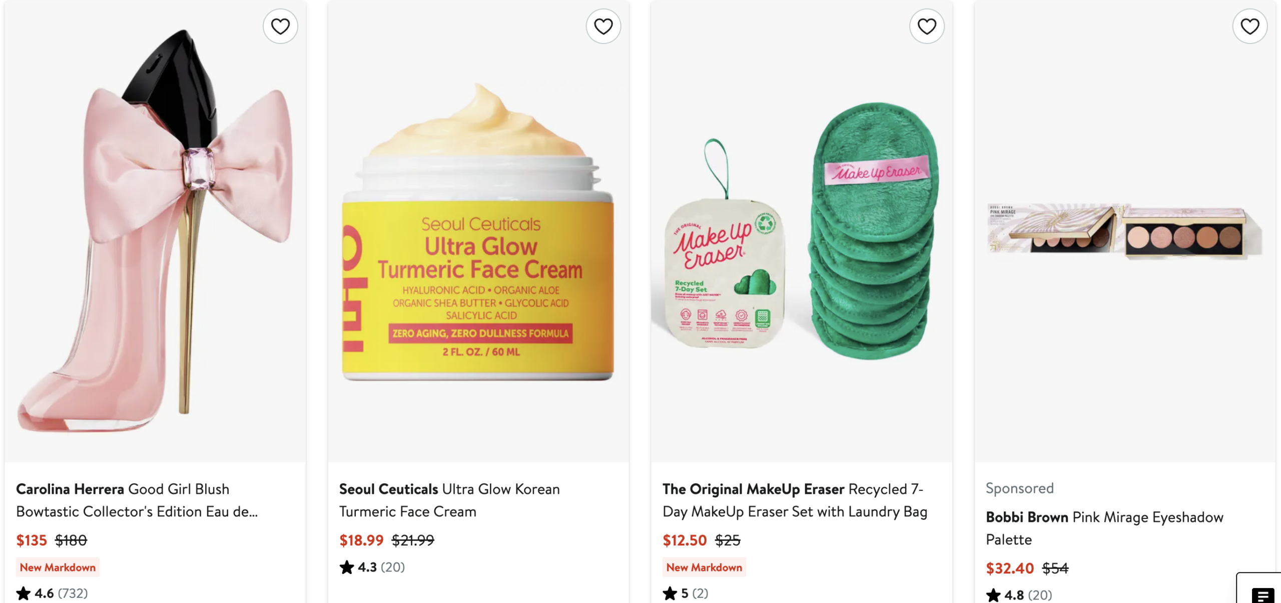
Task: Click star icon beside MakeUp Eraser rating
Action: point(670,593)
